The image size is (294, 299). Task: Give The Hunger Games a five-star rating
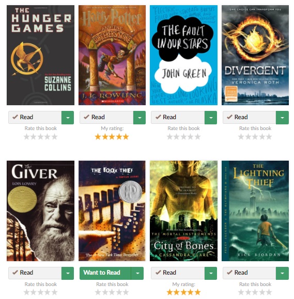coord(55,137)
